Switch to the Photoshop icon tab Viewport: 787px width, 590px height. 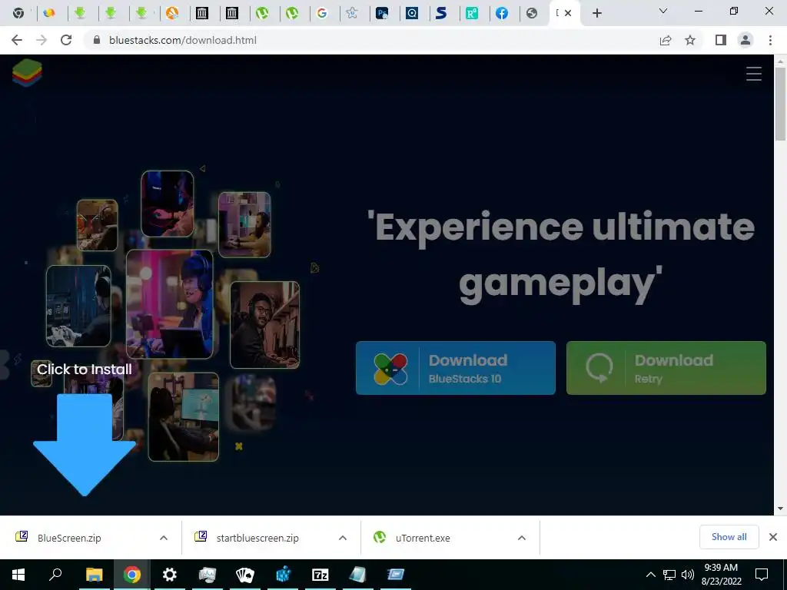point(382,13)
